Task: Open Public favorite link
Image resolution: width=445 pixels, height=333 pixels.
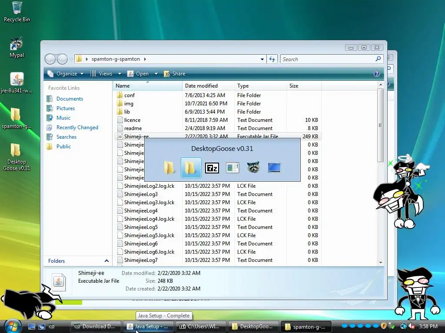Action: (63, 147)
